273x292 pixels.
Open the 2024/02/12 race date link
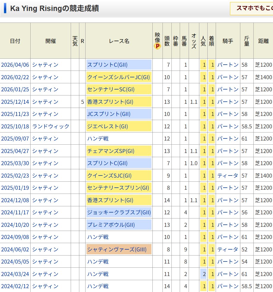(15, 286)
